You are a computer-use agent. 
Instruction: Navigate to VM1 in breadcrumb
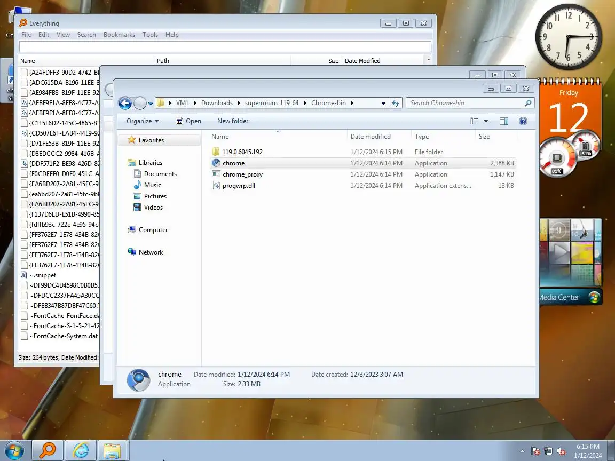click(x=182, y=103)
